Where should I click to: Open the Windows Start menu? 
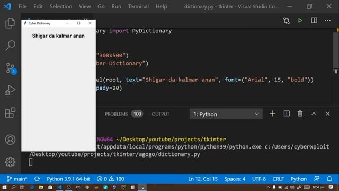4,187
